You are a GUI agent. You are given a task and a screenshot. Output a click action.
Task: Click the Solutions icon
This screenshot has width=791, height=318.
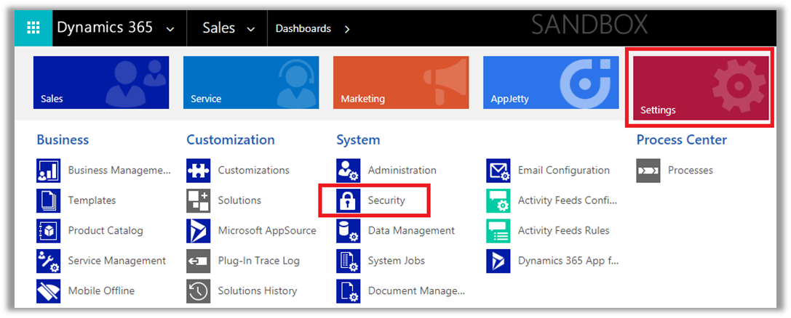click(199, 200)
